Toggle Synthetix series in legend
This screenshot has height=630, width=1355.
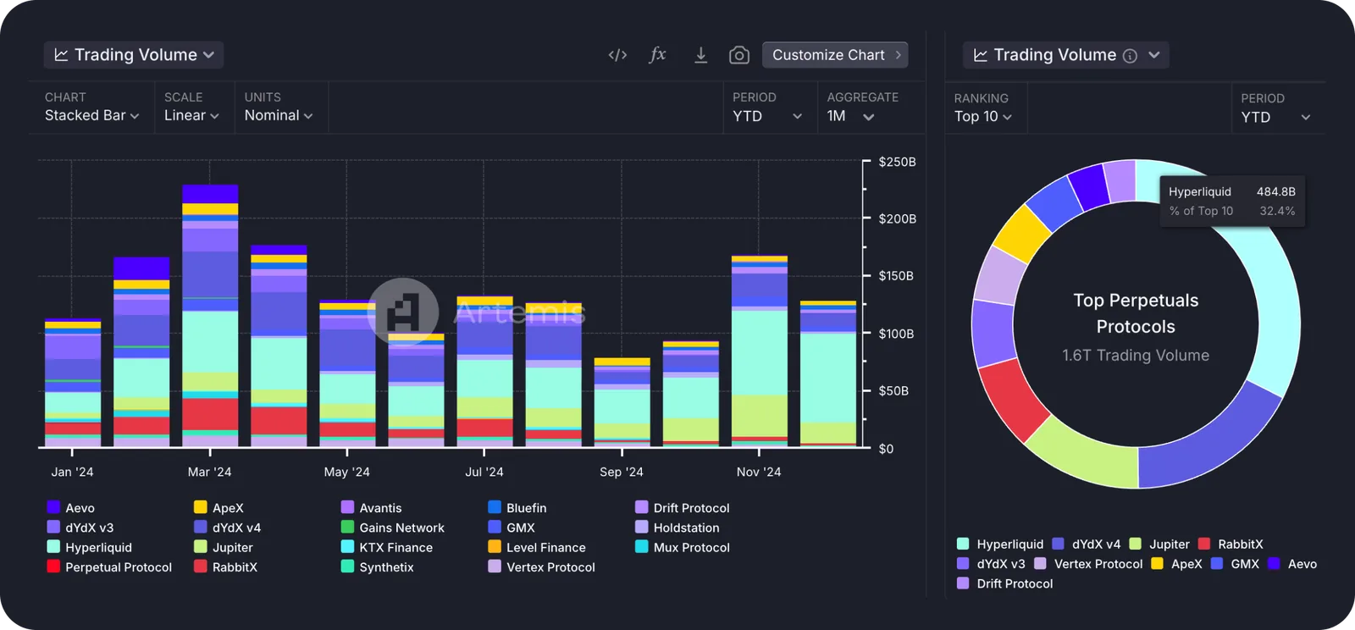[x=378, y=567]
